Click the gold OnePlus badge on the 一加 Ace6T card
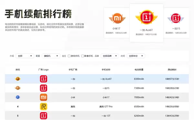 point(146,17)
